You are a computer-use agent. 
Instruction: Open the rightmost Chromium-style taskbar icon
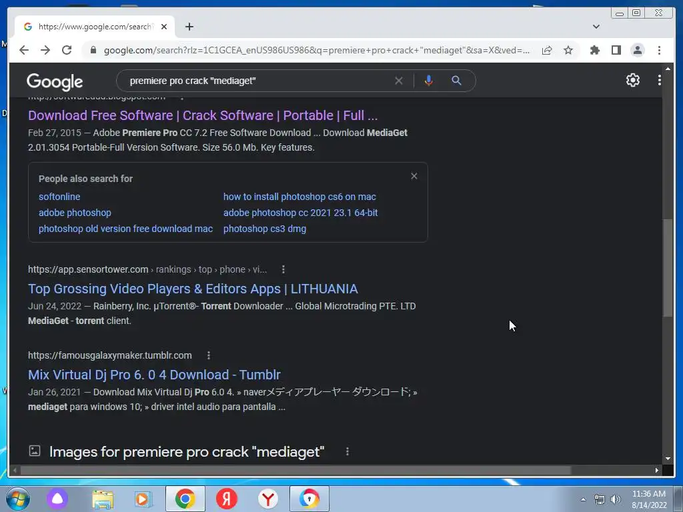[309, 499]
